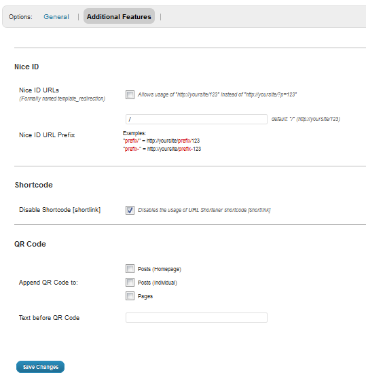Enable the Pages QR code checkbox

coord(130,296)
